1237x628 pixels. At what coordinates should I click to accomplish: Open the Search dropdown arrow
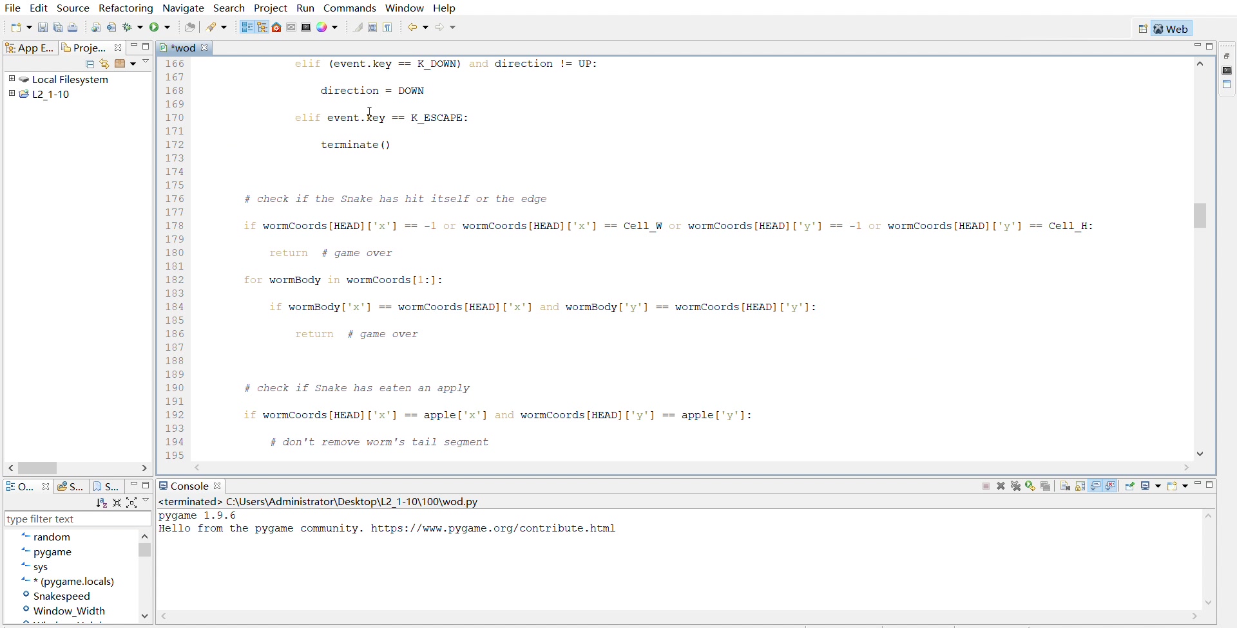coord(225,28)
